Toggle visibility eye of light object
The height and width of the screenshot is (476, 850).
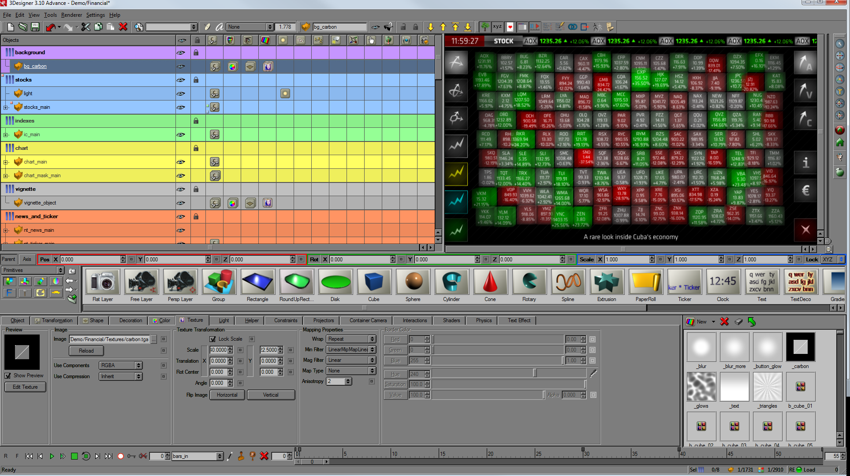pos(181,93)
